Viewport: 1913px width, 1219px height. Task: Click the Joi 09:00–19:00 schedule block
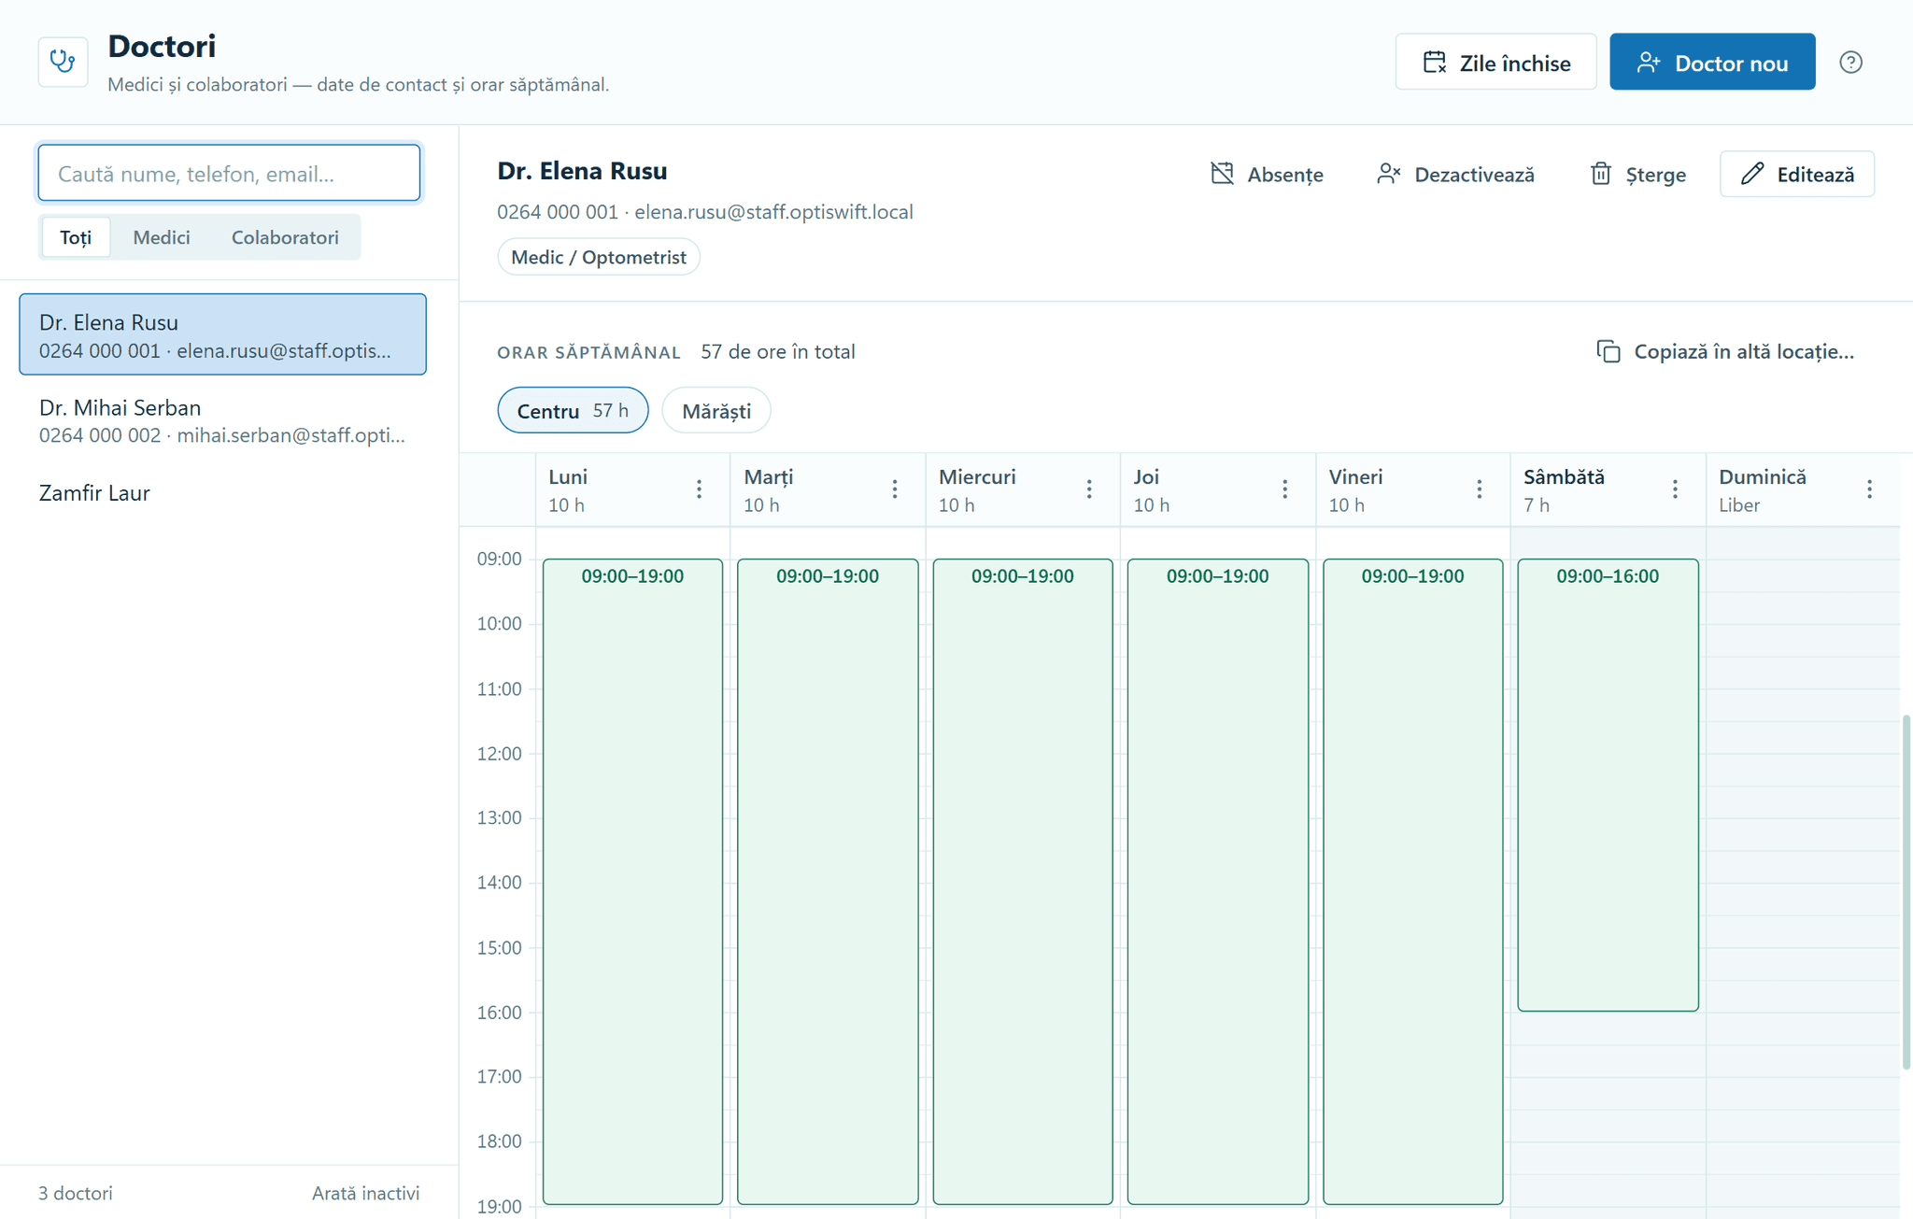tap(1218, 882)
